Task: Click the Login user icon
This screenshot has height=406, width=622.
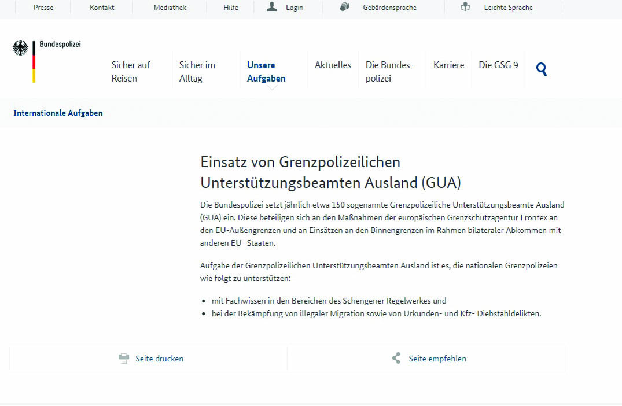Action: click(272, 7)
